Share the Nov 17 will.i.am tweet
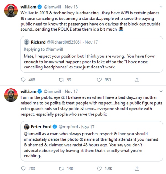The height and width of the screenshot is (174, 166). click(136, 168)
